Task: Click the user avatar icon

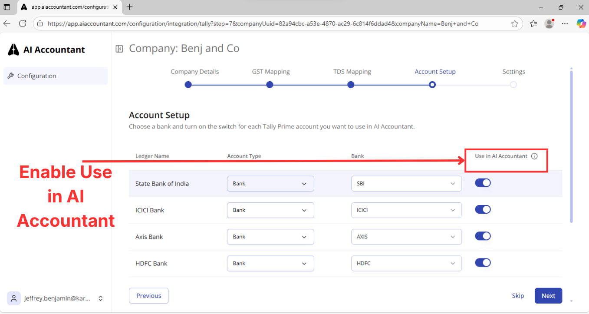Action: point(13,298)
